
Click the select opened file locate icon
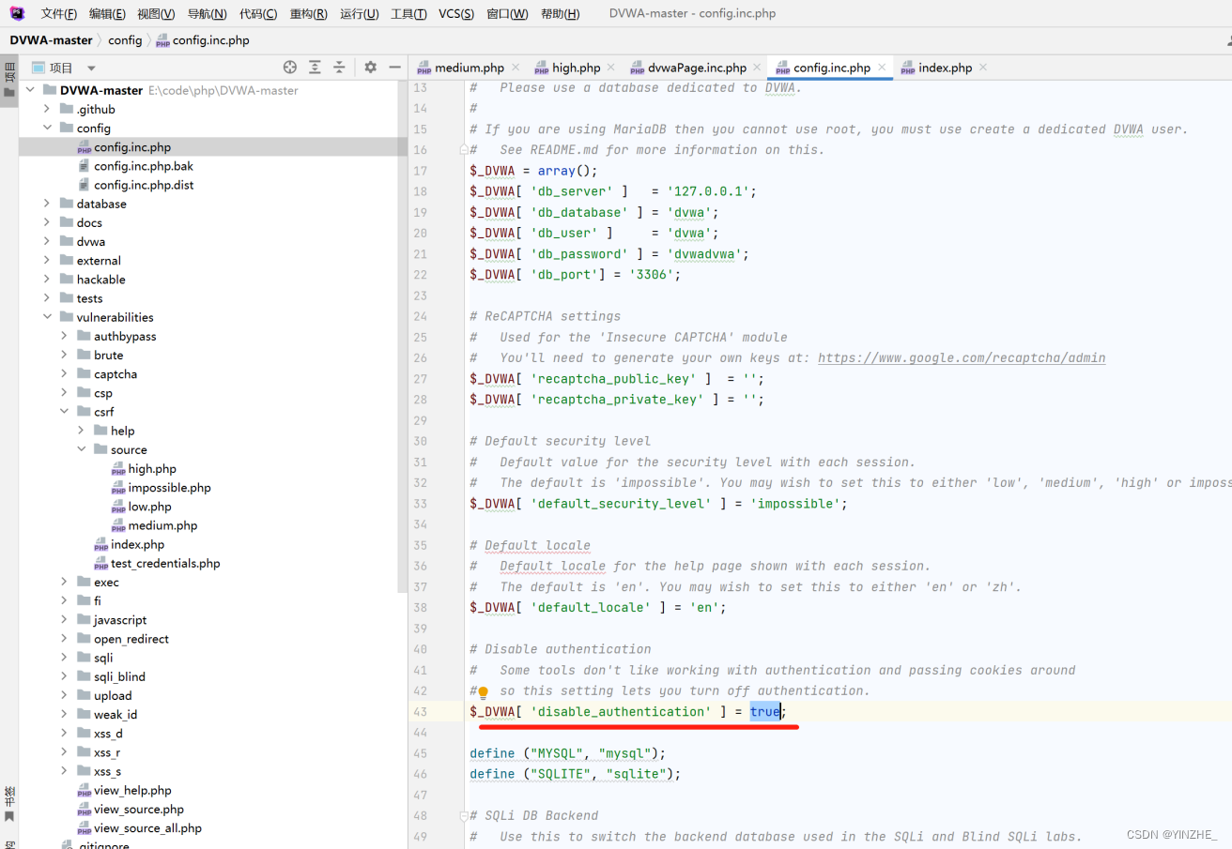point(289,68)
